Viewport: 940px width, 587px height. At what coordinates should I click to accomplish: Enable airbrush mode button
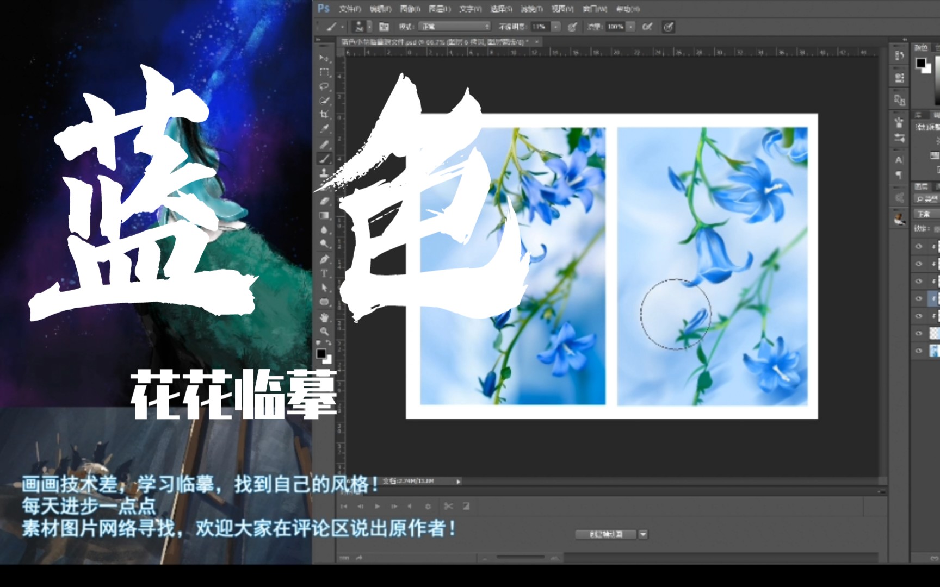click(647, 27)
